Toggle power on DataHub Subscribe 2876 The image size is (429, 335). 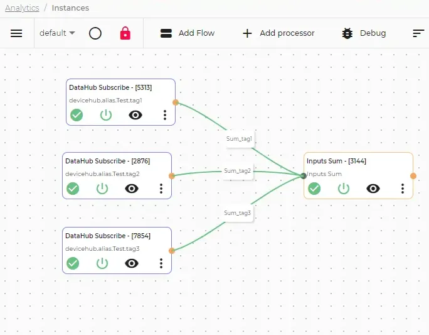[x=102, y=189]
